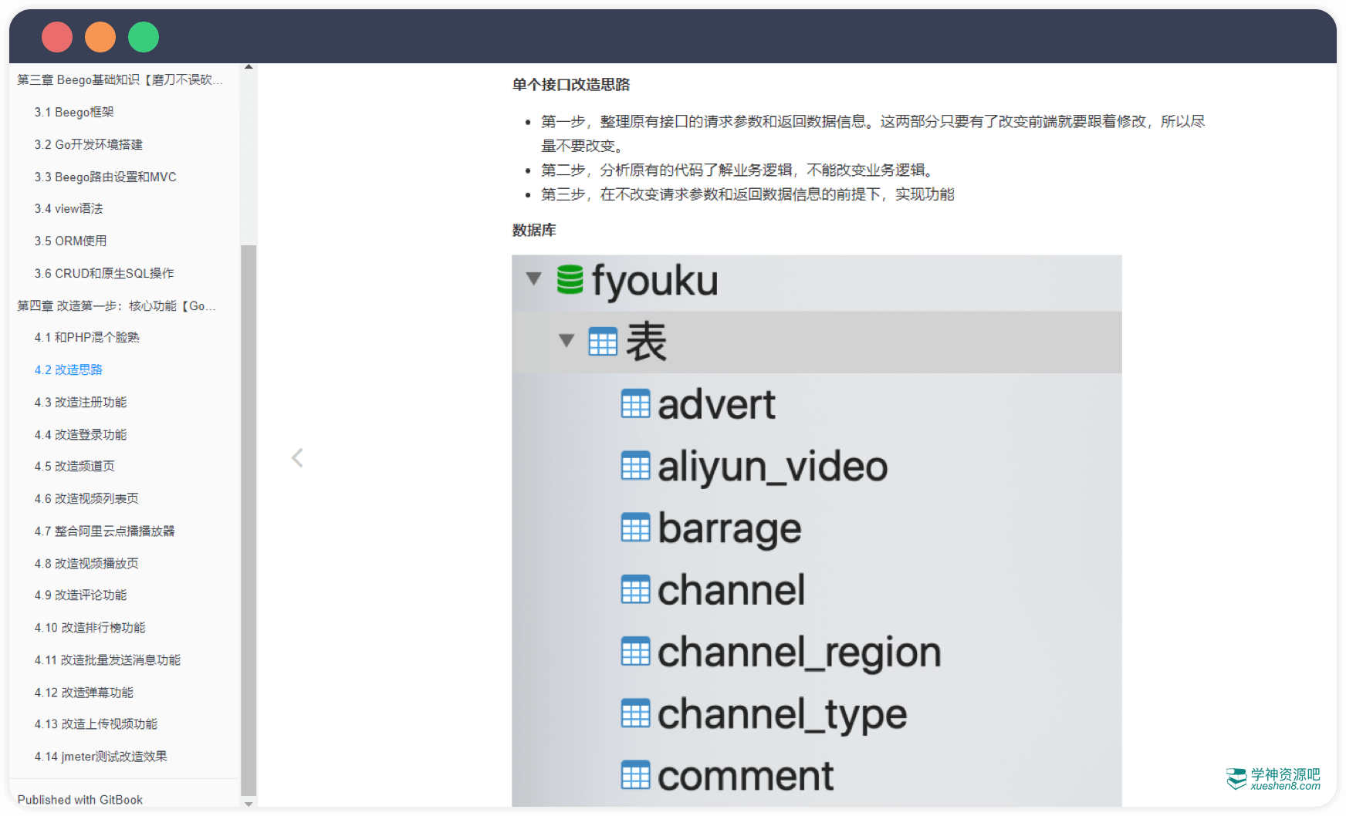This screenshot has width=1346, height=816.
Task: Click the green fyouku database icon
Action: coord(570,279)
